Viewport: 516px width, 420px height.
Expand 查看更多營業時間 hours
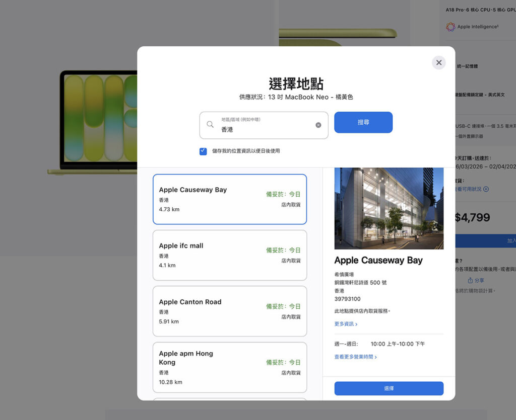pyautogui.click(x=355, y=357)
